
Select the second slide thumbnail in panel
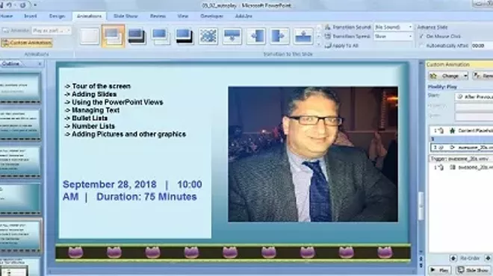[20, 124]
